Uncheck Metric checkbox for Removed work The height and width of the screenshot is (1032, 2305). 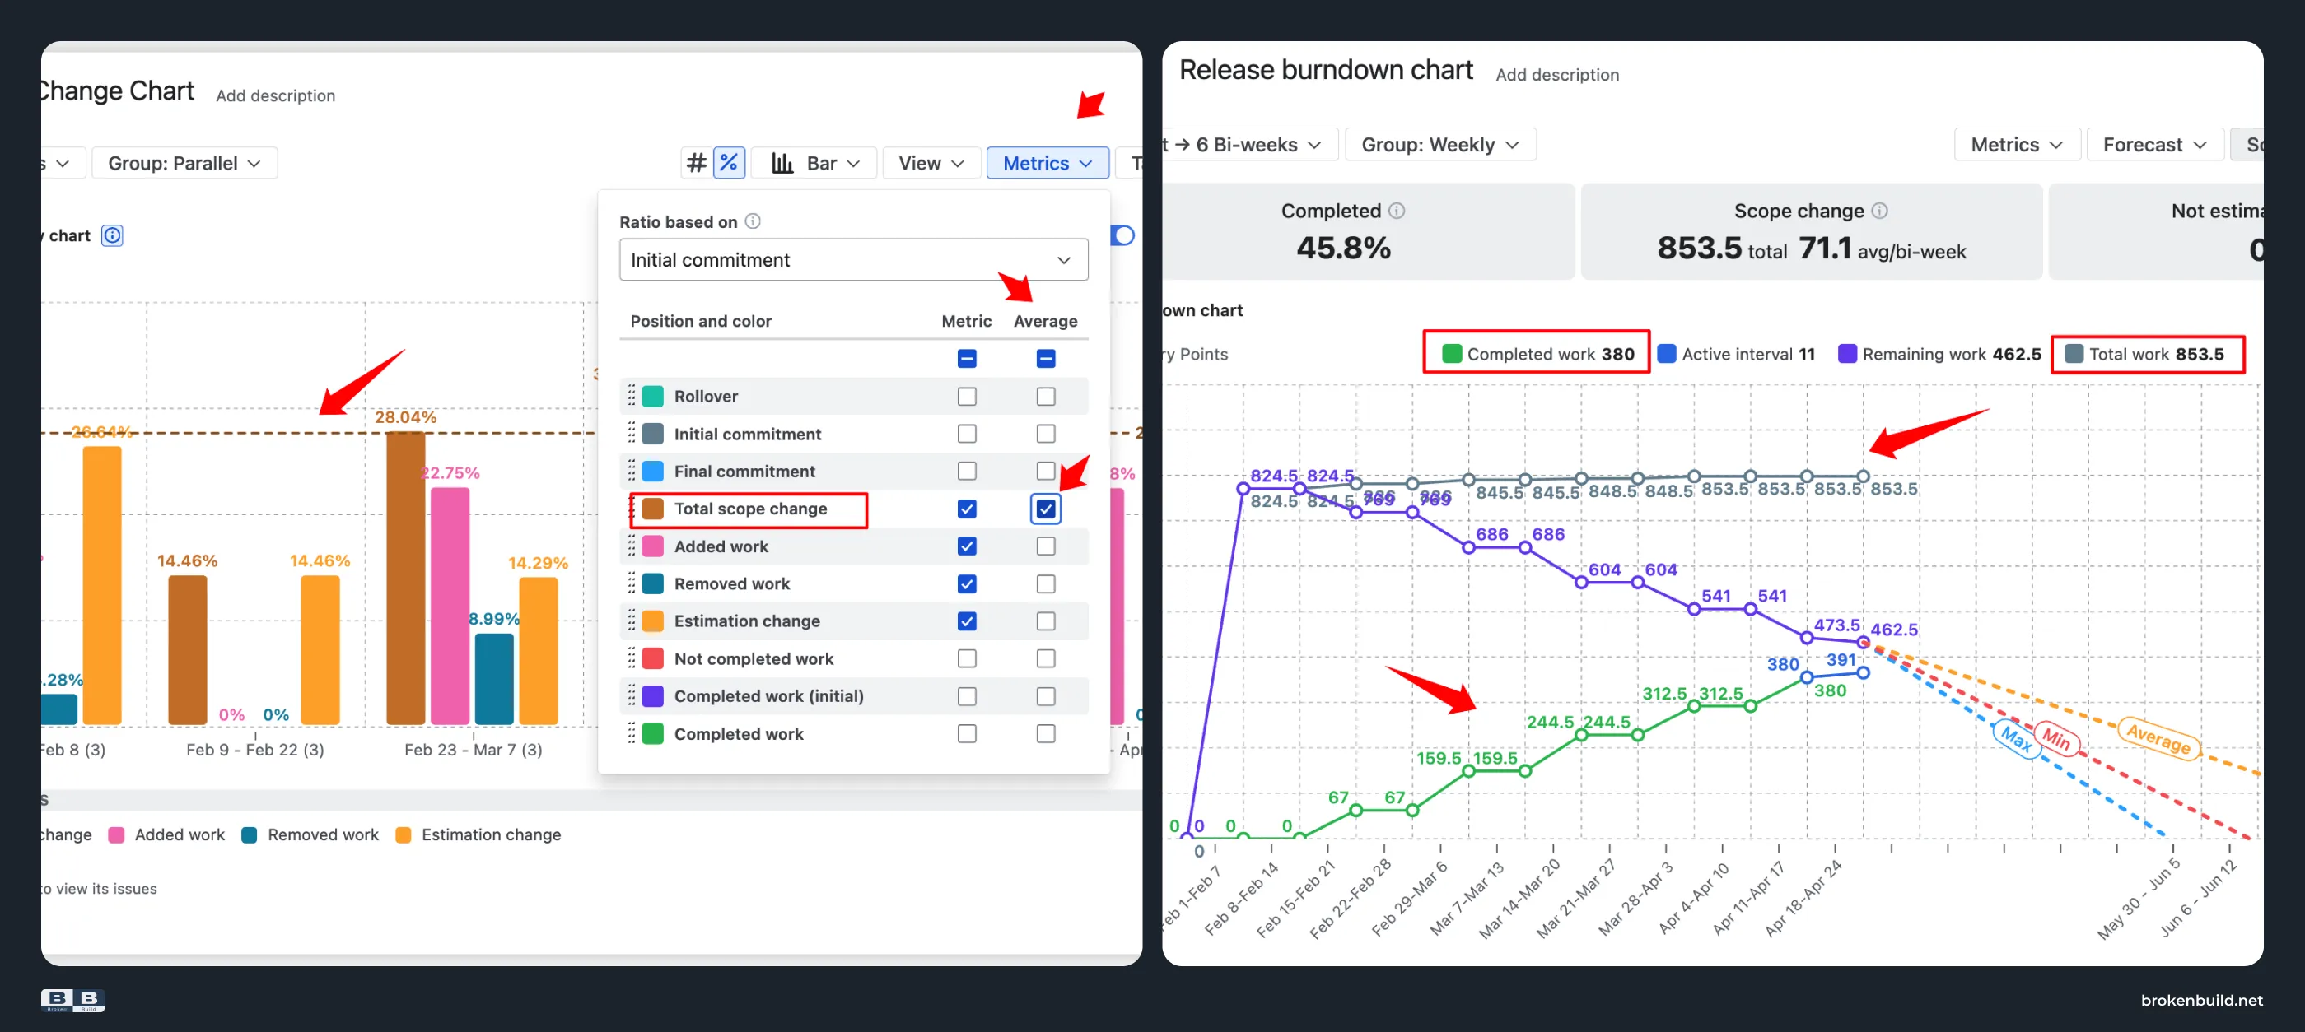(966, 584)
